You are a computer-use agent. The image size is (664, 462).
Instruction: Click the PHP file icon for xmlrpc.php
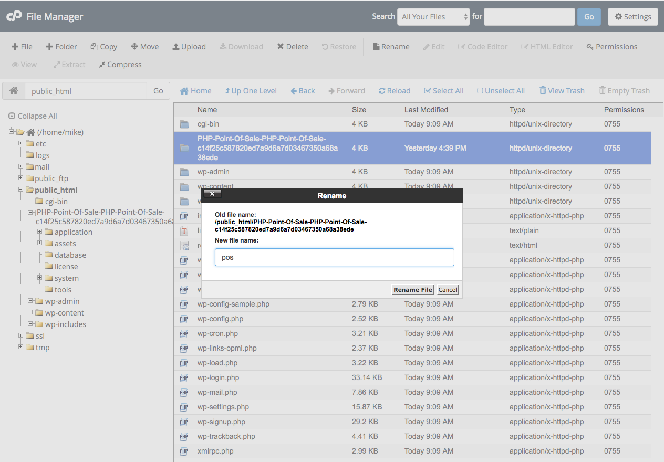(x=184, y=451)
